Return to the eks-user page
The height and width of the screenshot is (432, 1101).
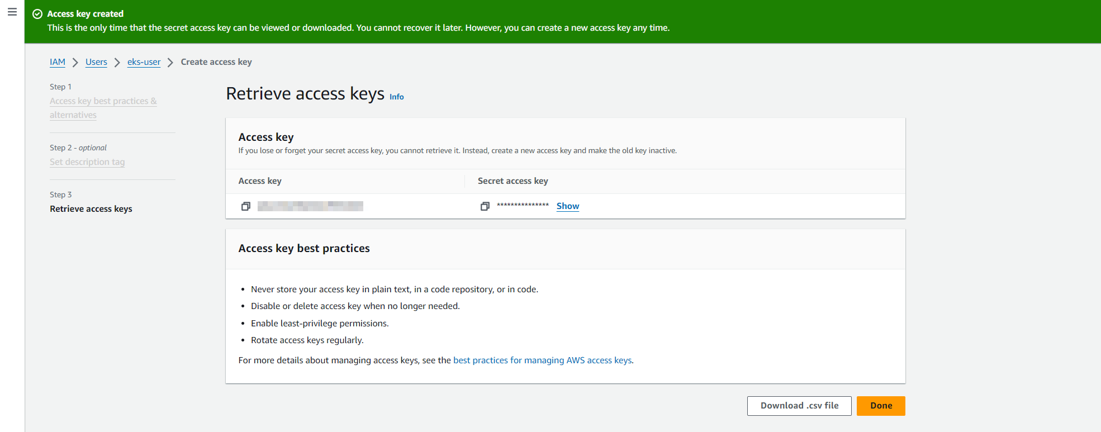[144, 62]
